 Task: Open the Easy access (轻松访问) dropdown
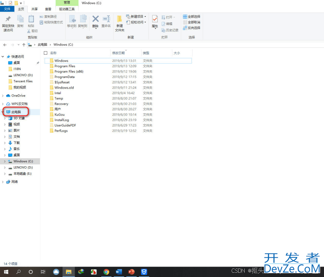point(136,22)
